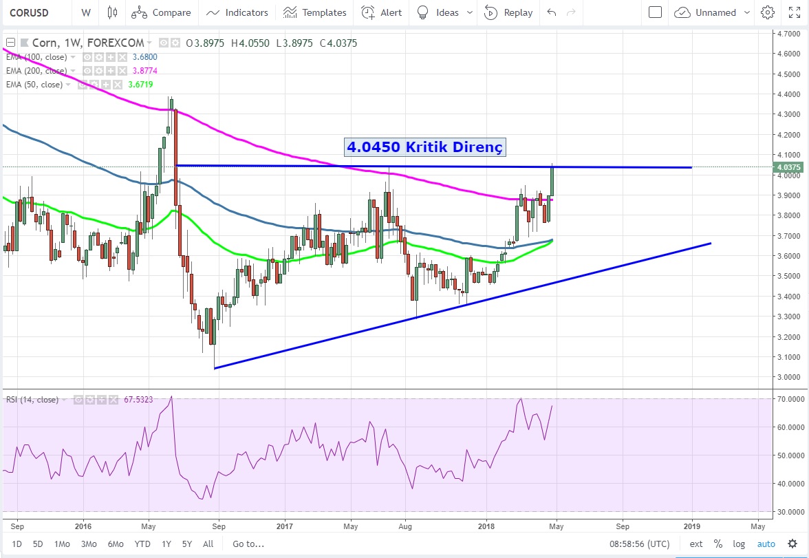The image size is (809, 558).
Task: Open the Unnamed layout dropdown
Action: 708,12
